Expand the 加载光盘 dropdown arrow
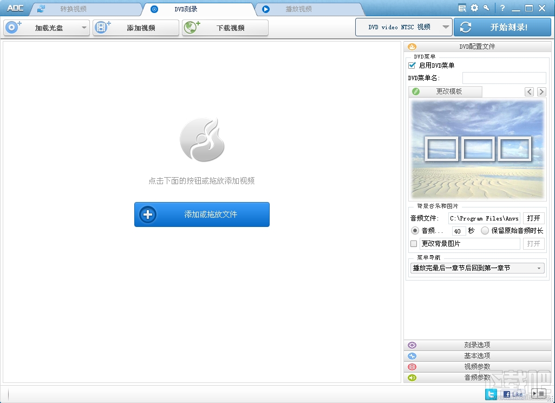 click(84, 28)
